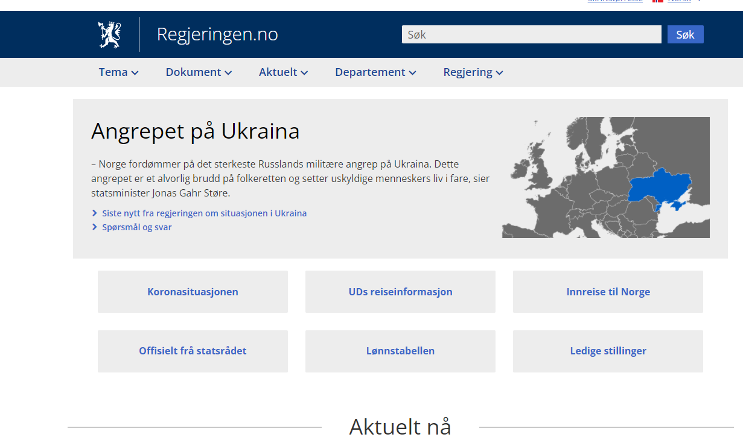Open the Departement dropdown
743x446 pixels.
click(x=375, y=72)
